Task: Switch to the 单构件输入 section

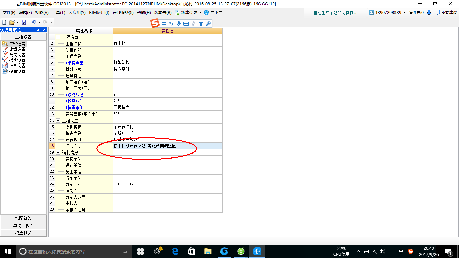Action: (x=23, y=226)
